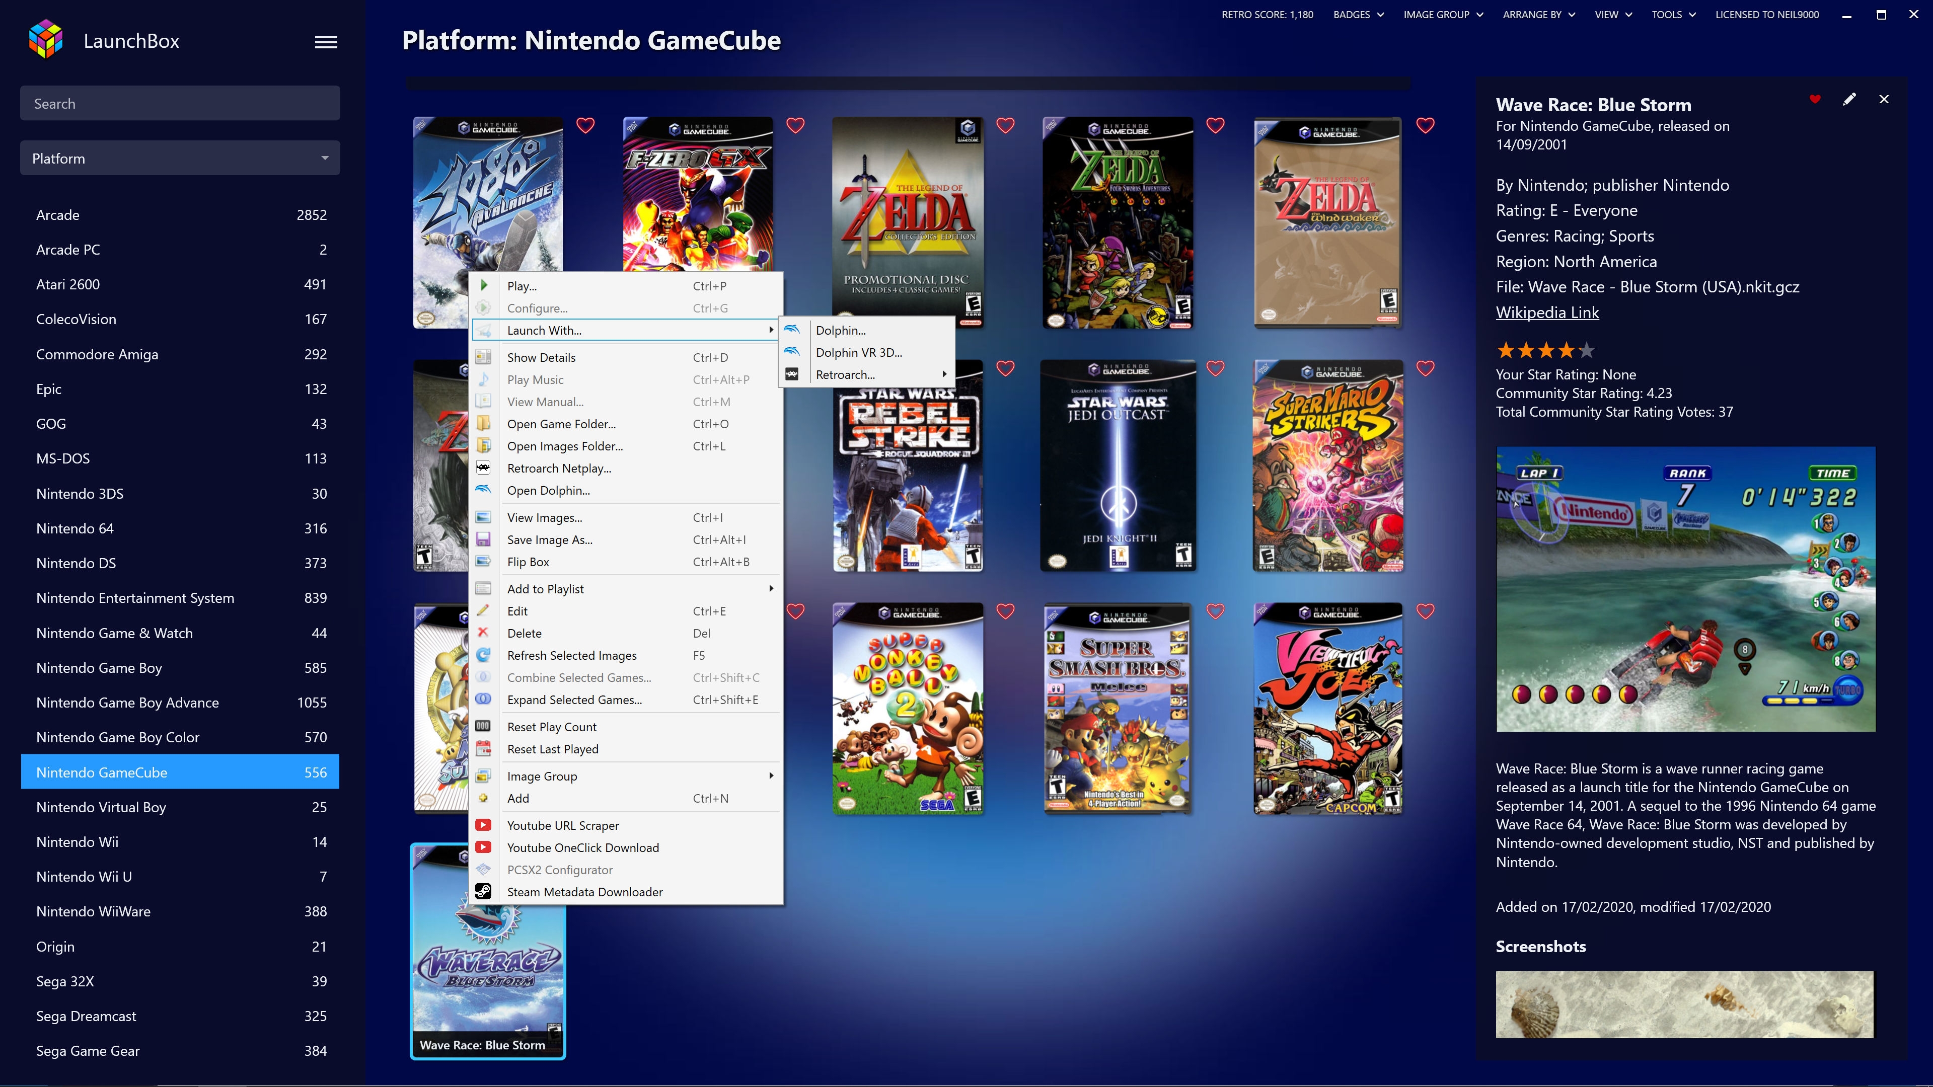The height and width of the screenshot is (1087, 1933).
Task: Select Super Smash Bros Melee box art
Action: tap(1118, 709)
